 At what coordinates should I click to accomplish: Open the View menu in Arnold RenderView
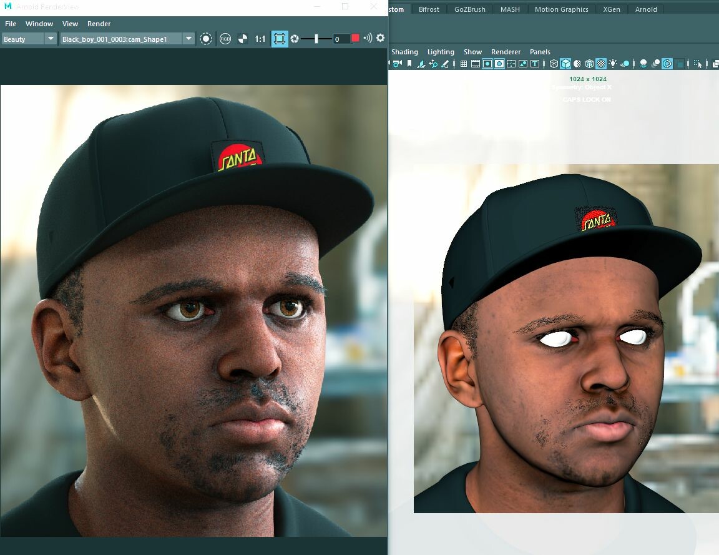tap(70, 24)
